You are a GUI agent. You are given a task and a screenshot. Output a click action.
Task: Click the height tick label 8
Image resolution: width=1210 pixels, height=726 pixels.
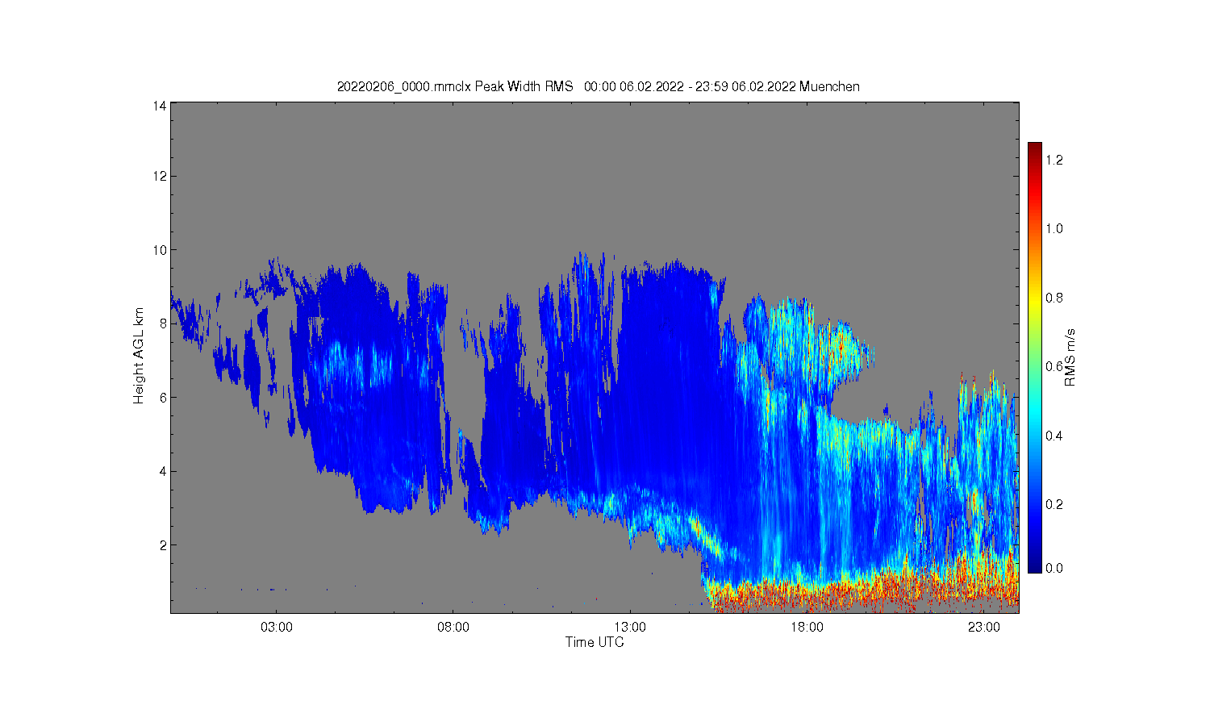click(164, 323)
